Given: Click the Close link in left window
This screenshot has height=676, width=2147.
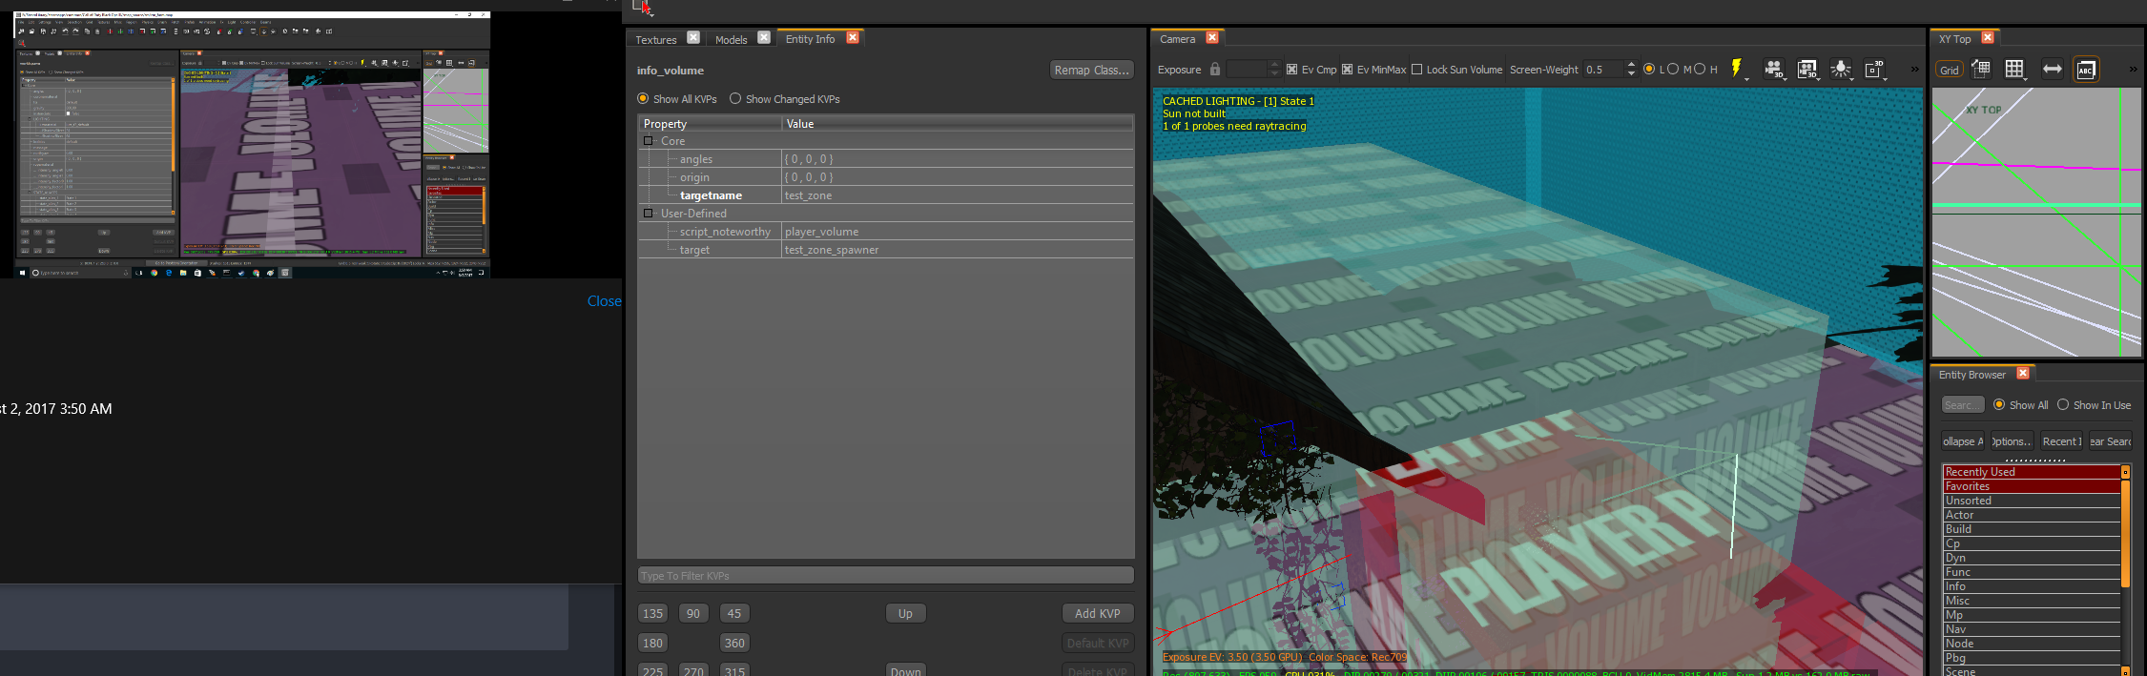Looking at the screenshot, I should point(604,300).
